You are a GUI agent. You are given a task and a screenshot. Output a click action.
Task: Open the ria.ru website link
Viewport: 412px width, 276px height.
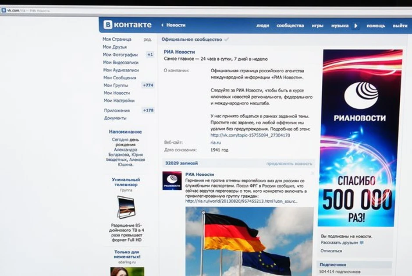pos(217,142)
